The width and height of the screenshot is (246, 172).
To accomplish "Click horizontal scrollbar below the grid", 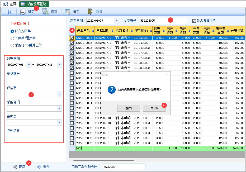I will (103, 160).
